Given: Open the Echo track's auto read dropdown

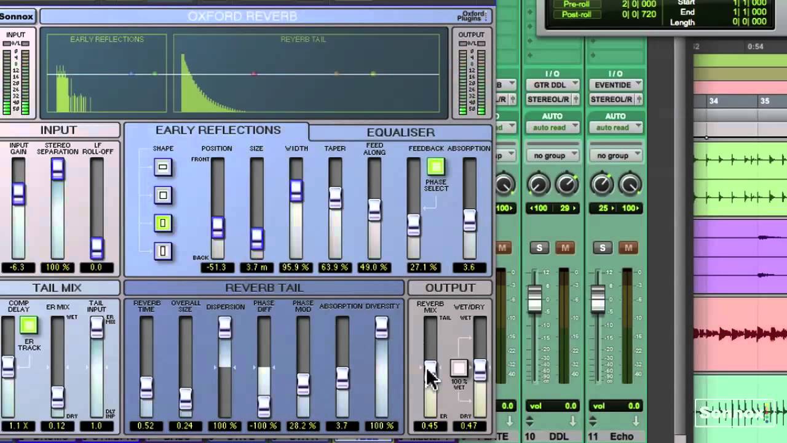Looking at the screenshot, I should (615, 127).
